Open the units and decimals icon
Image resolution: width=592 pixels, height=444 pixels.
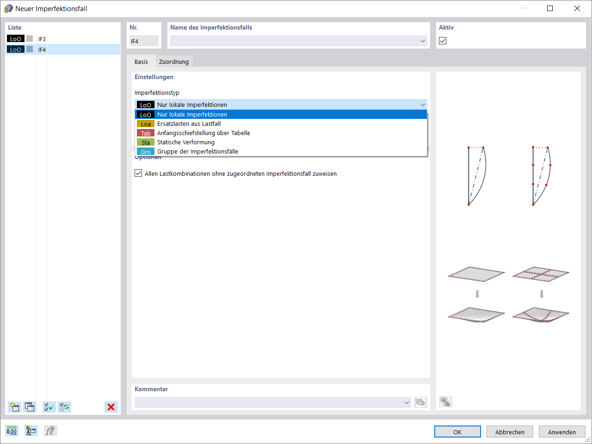[x=12, y=431]
